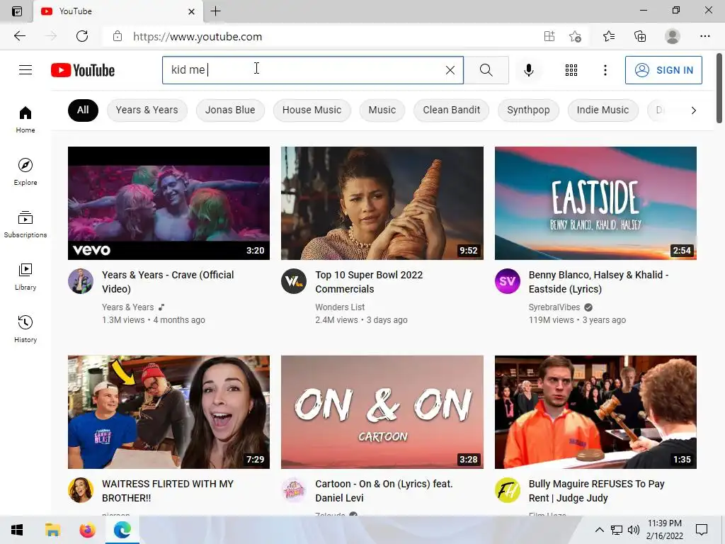The height and width of the screenshot is (544, 725).
Task: View site information via the lock icon
Action: click(x=118, y=36)
